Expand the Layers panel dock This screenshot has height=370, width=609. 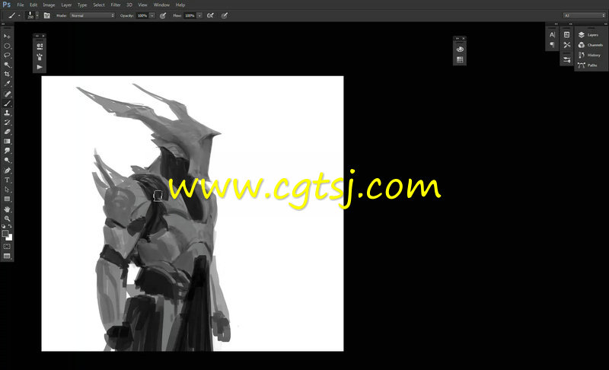pos(605,24)
